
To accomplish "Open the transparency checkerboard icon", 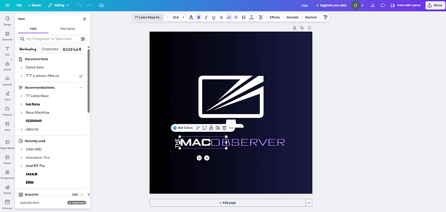I will pyautogui.click(x=261, y=17).
